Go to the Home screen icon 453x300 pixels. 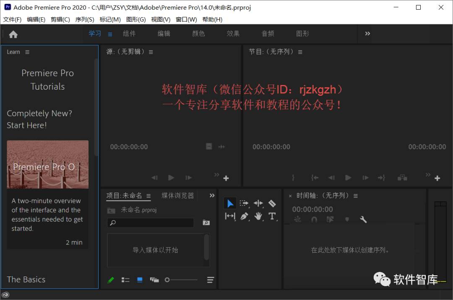coord(13,34)
